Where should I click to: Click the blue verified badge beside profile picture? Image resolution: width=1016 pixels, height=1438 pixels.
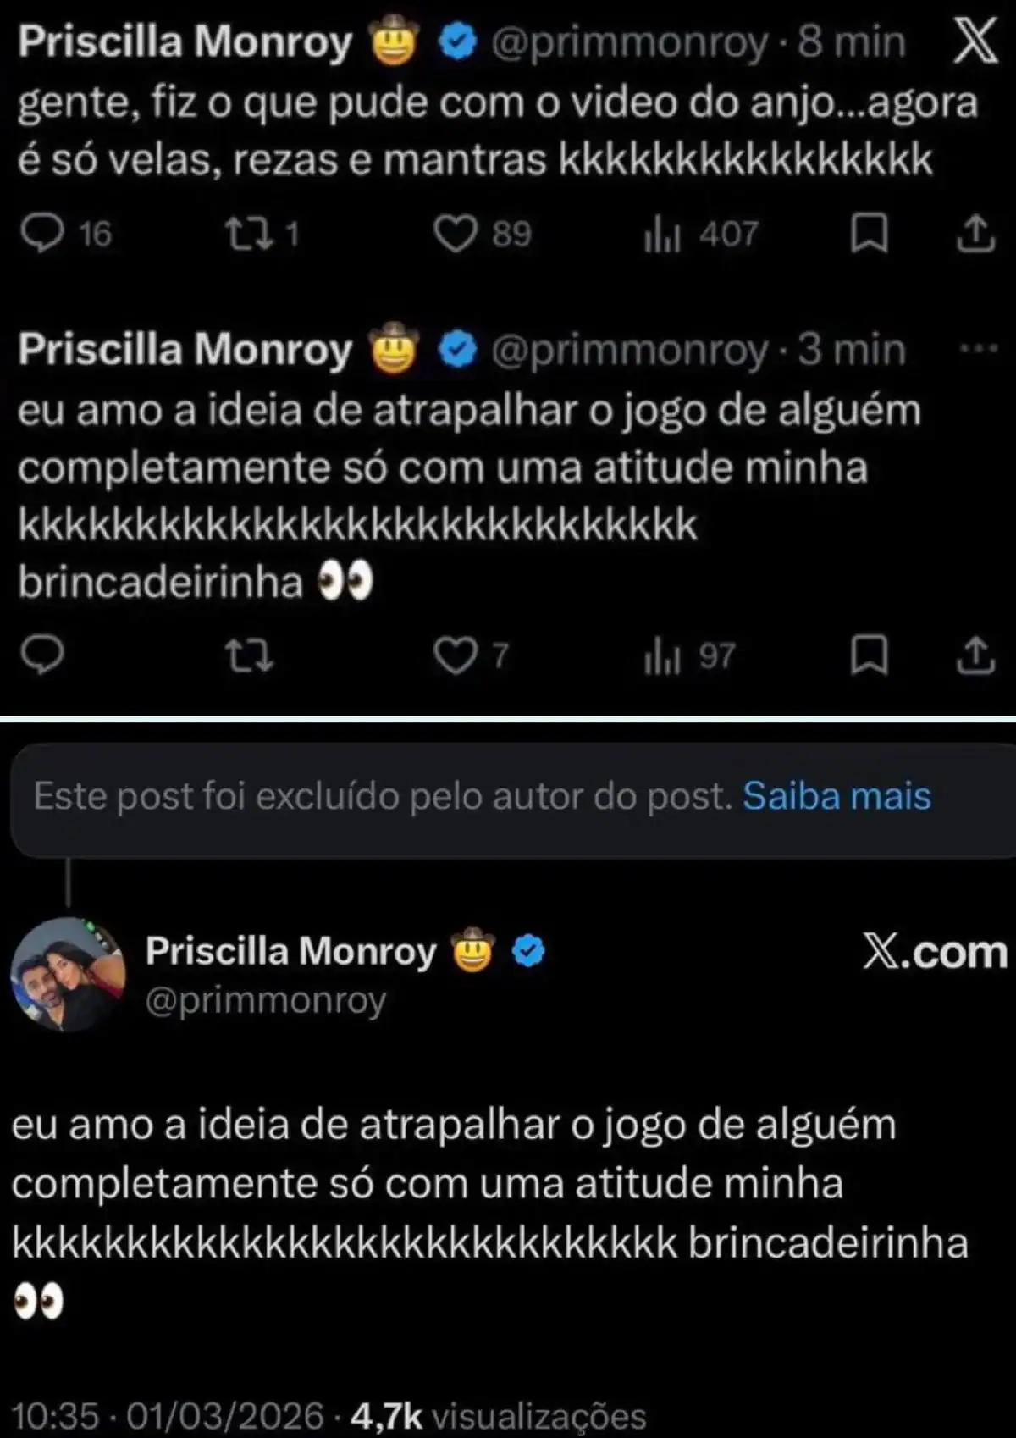pyautogui.click(x=529, y=951)
